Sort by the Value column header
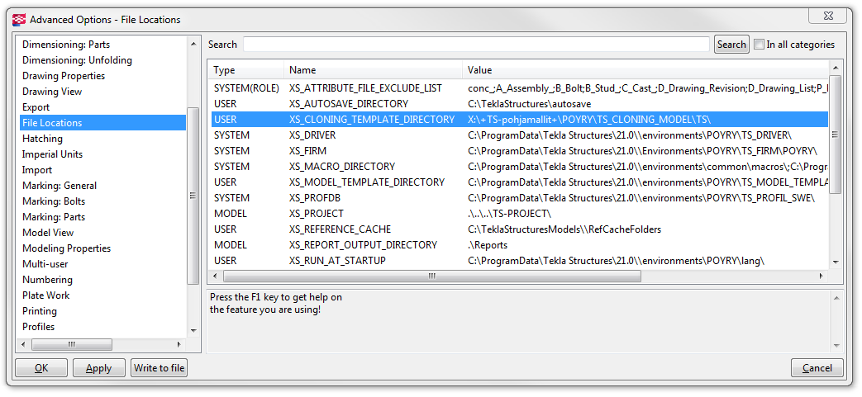Viewport: 862px width, 397px height. pyautogui.click(x=645, y=70)
